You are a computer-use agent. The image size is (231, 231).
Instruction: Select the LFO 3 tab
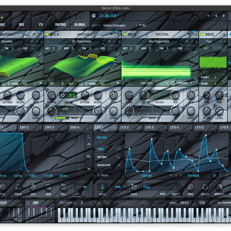(x=155, y=127)
